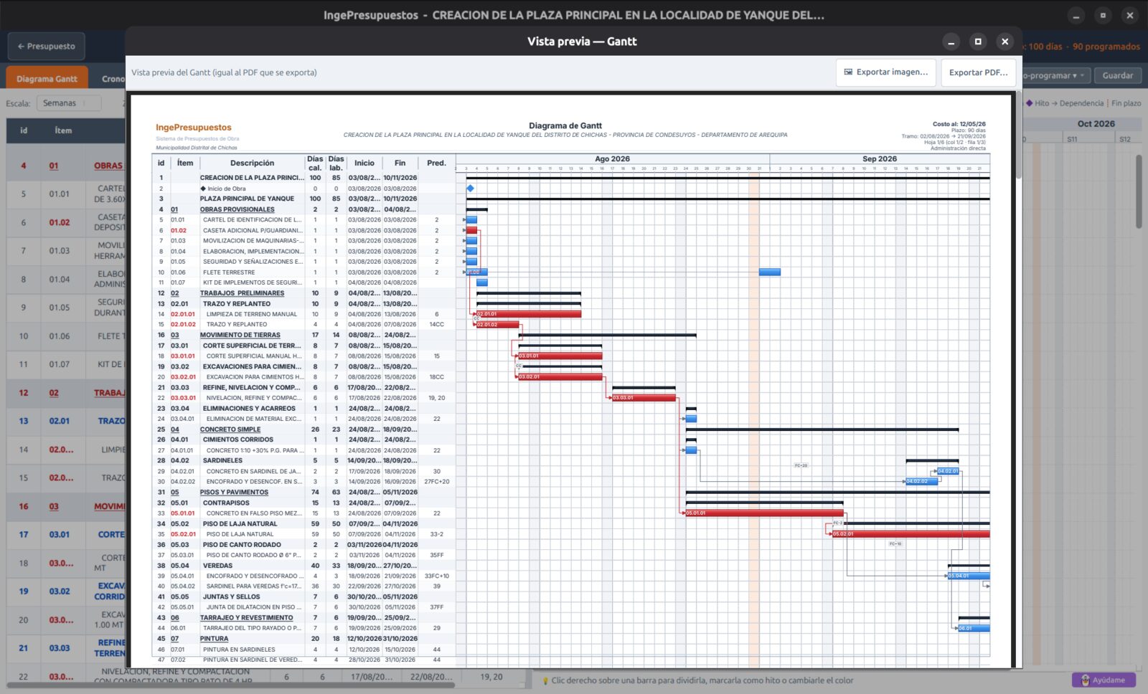Select row MOVIMIENTO DE TIERRAS in preview

(x=304, y=335)
